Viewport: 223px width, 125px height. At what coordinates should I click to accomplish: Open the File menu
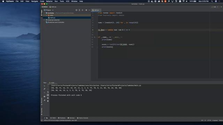click(17, 1)
